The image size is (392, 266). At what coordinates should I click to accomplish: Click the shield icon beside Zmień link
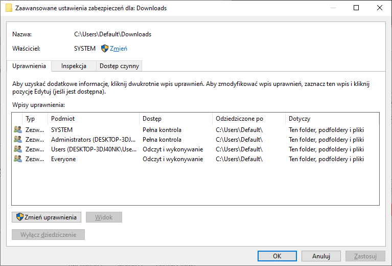tap(104, 48)
